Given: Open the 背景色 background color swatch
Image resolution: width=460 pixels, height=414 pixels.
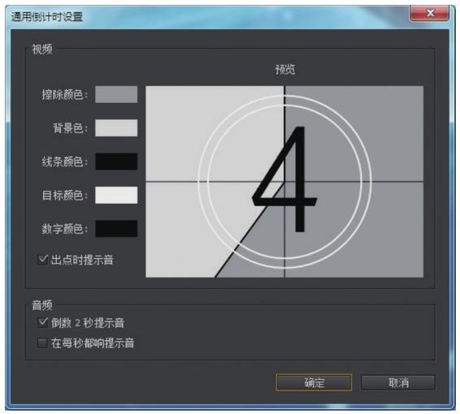Looking at the screenshot, I should pyautogui.click(x=116, y=127).
